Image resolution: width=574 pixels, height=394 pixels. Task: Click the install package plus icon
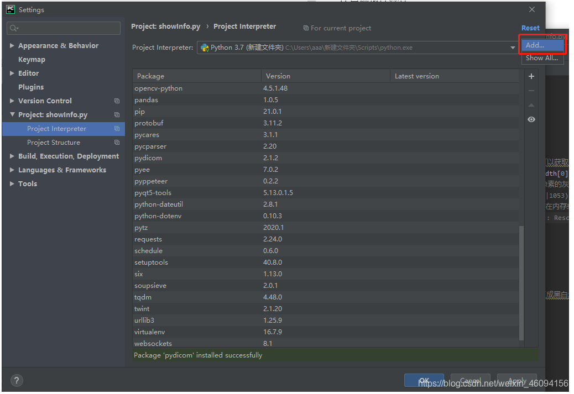pyautogui.click(x=531, y=76)
